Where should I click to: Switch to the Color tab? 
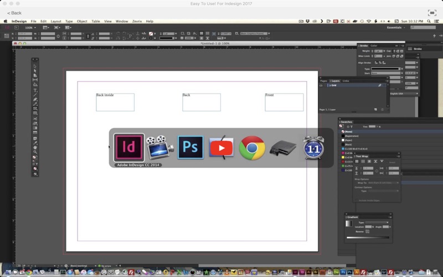tap(374, 45)
